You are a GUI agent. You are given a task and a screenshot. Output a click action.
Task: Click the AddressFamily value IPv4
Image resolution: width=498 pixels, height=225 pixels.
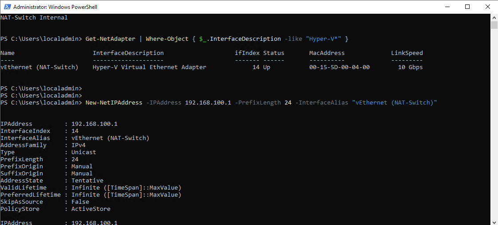coord(79,145)
